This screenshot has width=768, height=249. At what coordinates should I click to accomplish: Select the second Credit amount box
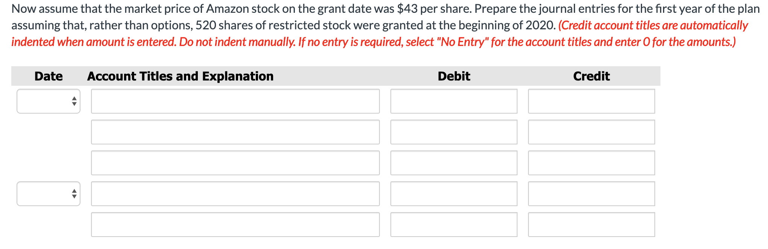point(591,132)
